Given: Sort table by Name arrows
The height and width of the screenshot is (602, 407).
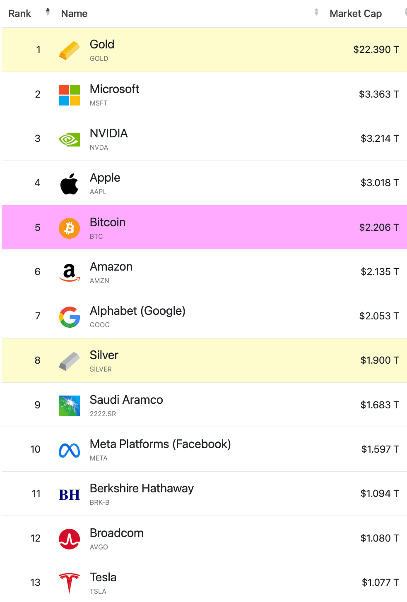Looking at the screenshot, I should tap(316, 12).
